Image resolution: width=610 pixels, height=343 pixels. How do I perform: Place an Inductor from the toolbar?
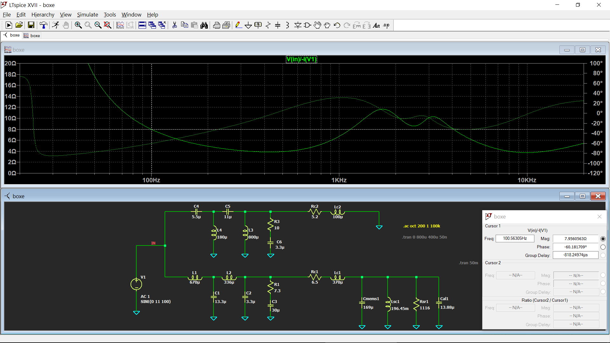(288, 25)
